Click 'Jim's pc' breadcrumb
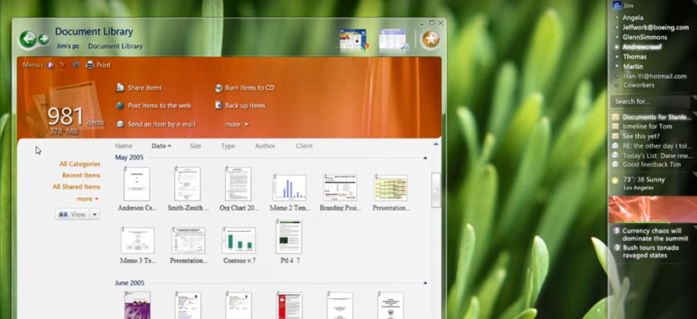Image resolution: width=697 pixels, height=319 pixels. pyautogui.click(x=67, y=46)
